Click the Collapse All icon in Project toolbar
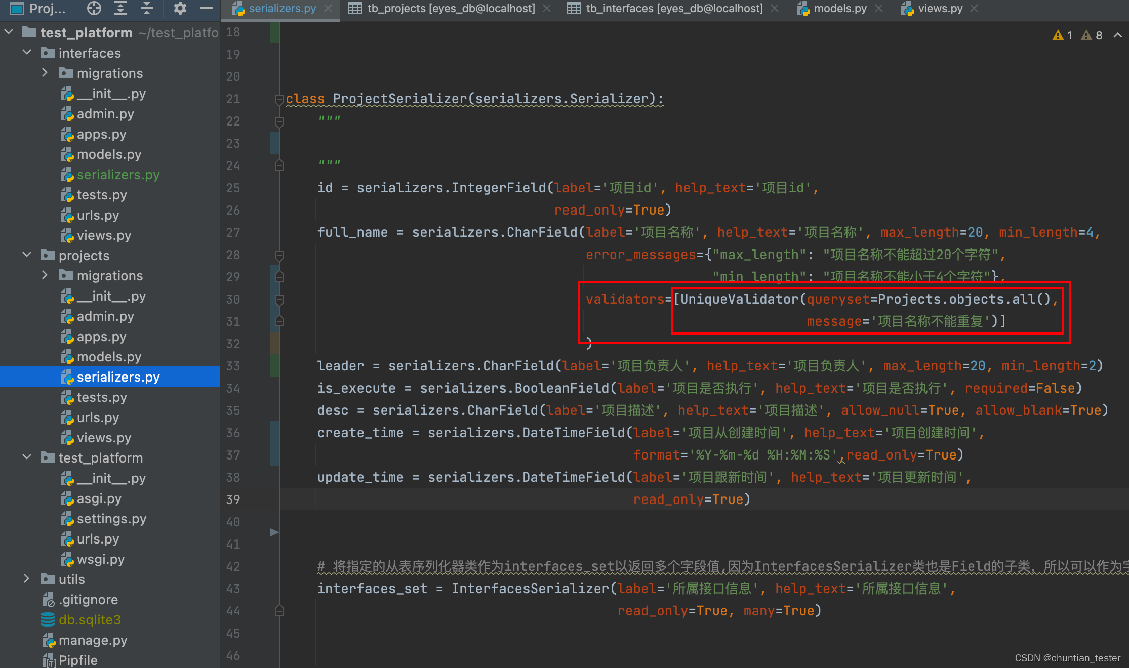Viewport: 1129px width, 668px height. (147, 9)
